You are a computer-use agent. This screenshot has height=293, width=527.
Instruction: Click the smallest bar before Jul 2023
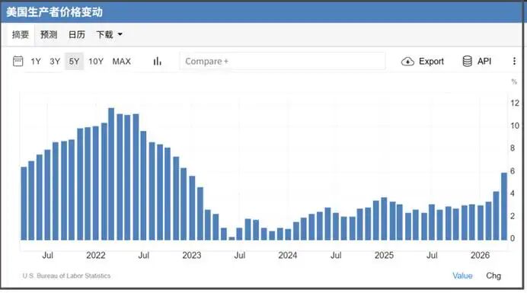(232, 238)
